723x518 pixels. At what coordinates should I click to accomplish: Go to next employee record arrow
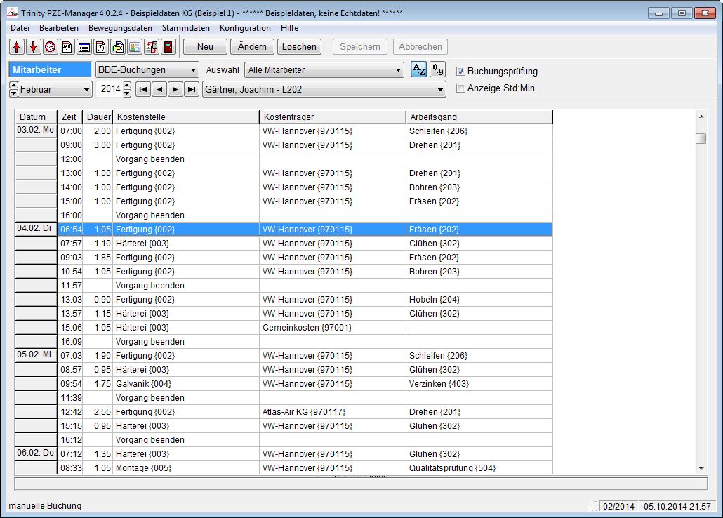[x=175, y=89]
